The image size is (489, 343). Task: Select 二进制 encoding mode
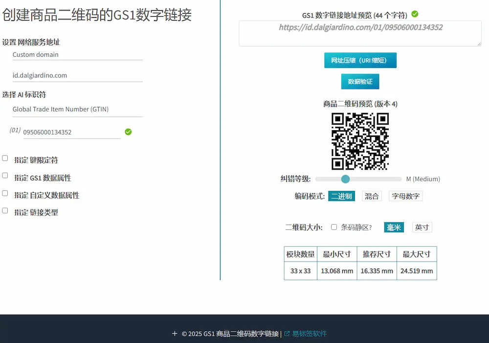pos(341,196)
